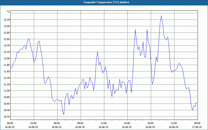Click the 10,80 y-axis value

(x=7, y=97)
